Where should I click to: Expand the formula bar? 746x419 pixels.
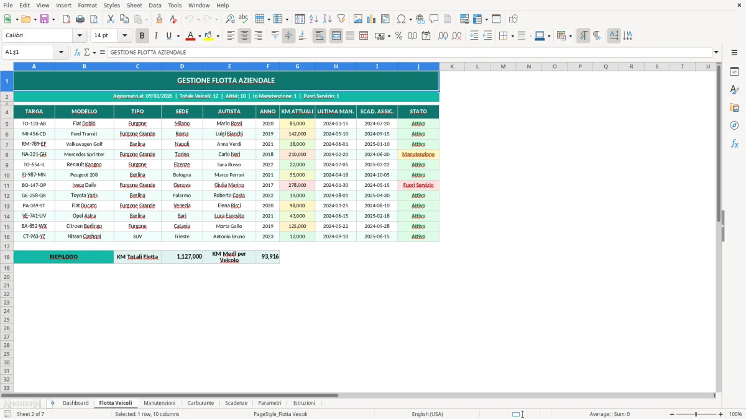pos(716,52)
